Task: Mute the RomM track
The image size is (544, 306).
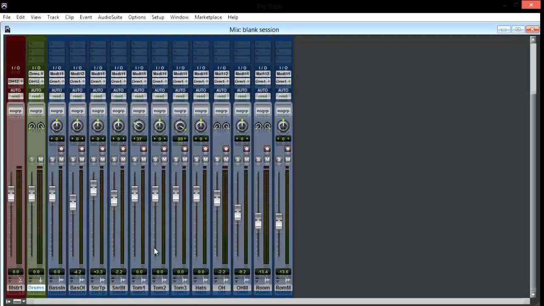Action: coord(288,159)
